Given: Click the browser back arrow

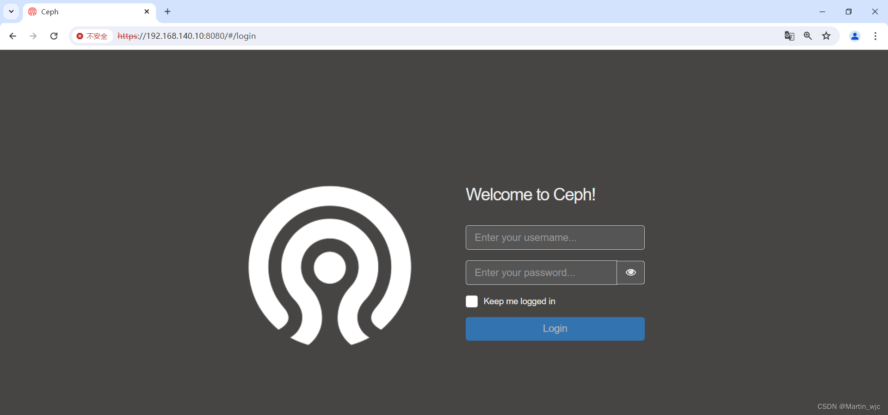Looking at the screenshot, I should (x=12, y=36).
